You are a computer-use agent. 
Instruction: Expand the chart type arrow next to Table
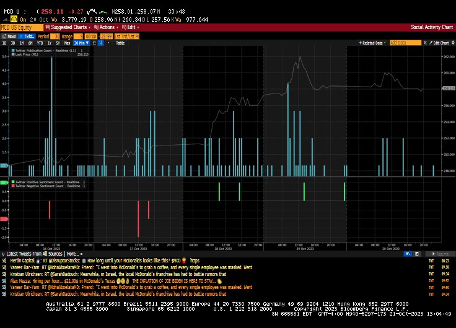pos(108,43)
